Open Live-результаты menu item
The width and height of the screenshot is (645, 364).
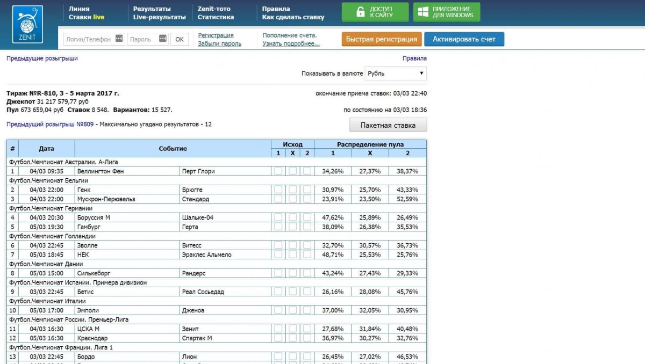pos(160,17)
